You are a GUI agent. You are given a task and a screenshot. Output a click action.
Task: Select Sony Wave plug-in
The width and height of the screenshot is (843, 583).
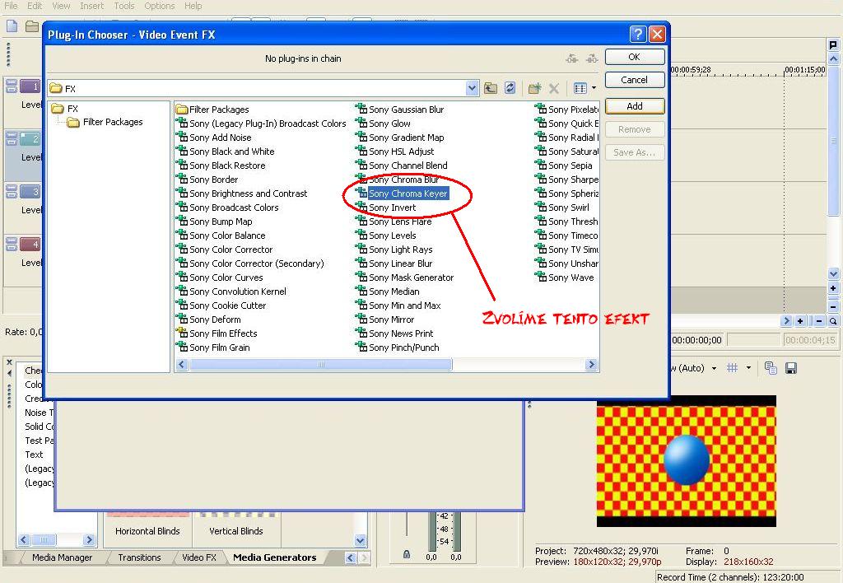(571, 278)
